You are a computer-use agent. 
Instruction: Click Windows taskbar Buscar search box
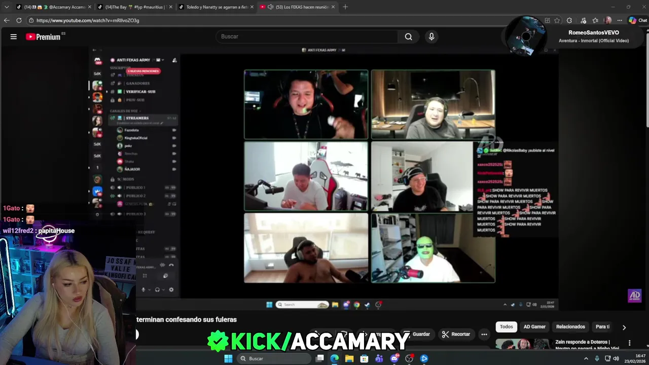274,358
